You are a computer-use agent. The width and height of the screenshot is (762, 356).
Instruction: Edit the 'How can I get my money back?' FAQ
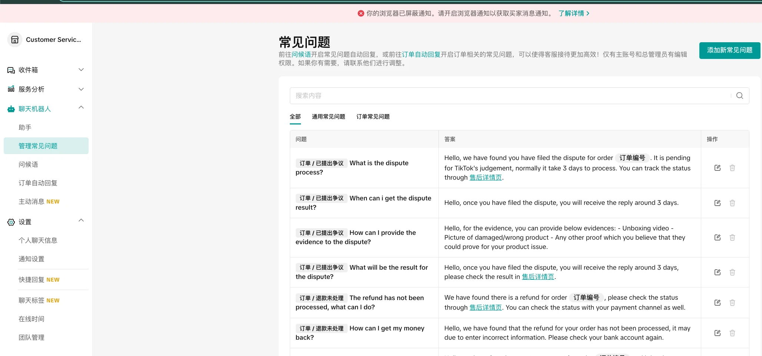pyautogui.click(x=717, y=333)
